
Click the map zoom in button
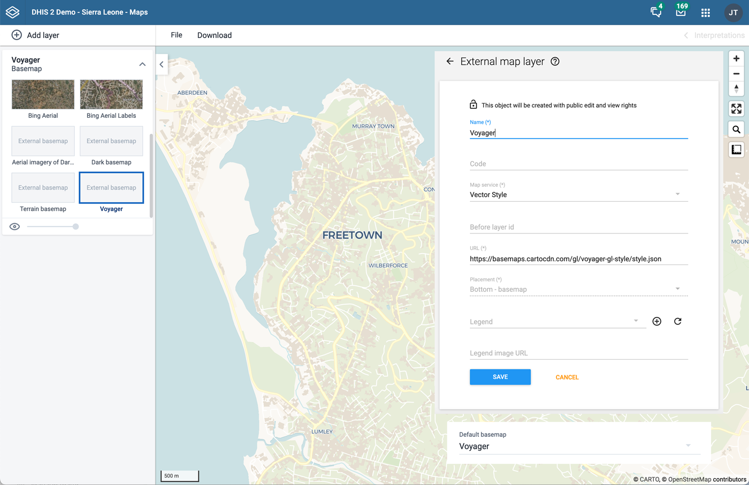click(736, 59)
